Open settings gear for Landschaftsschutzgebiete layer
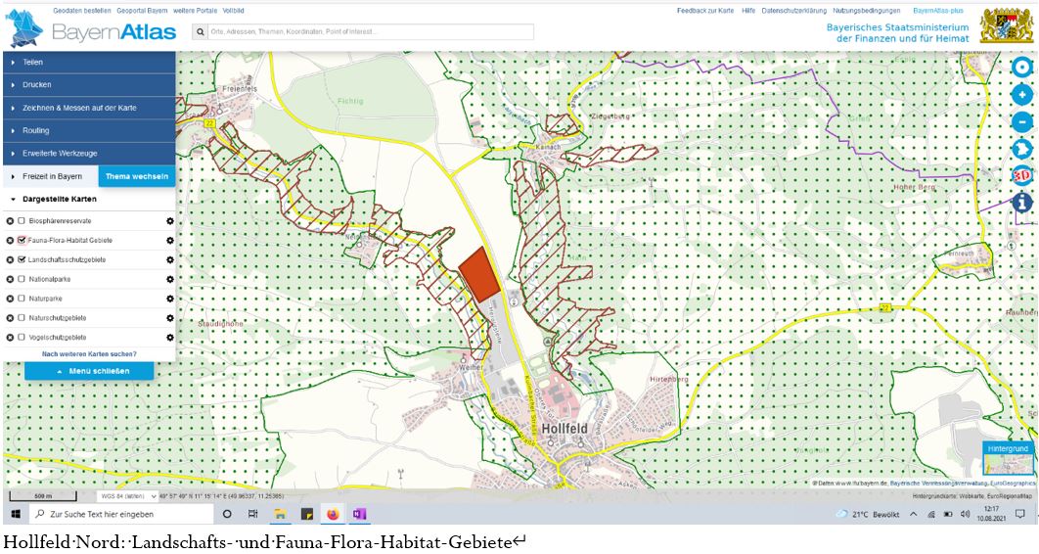The width and height of the screenshot is (1039, 554). coord(169,259)
